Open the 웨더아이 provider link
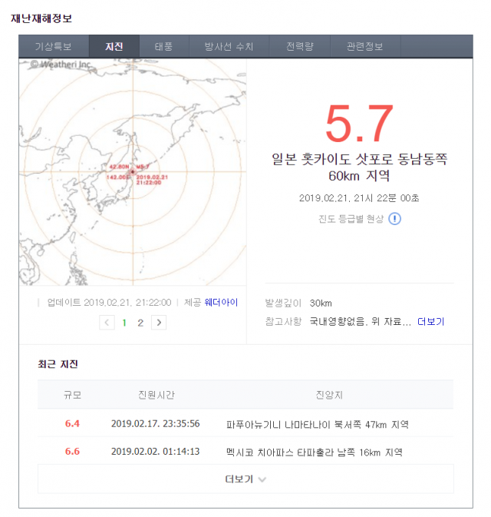Image resolution: width=491 pixels, height=517 pixels. [221, 303]
